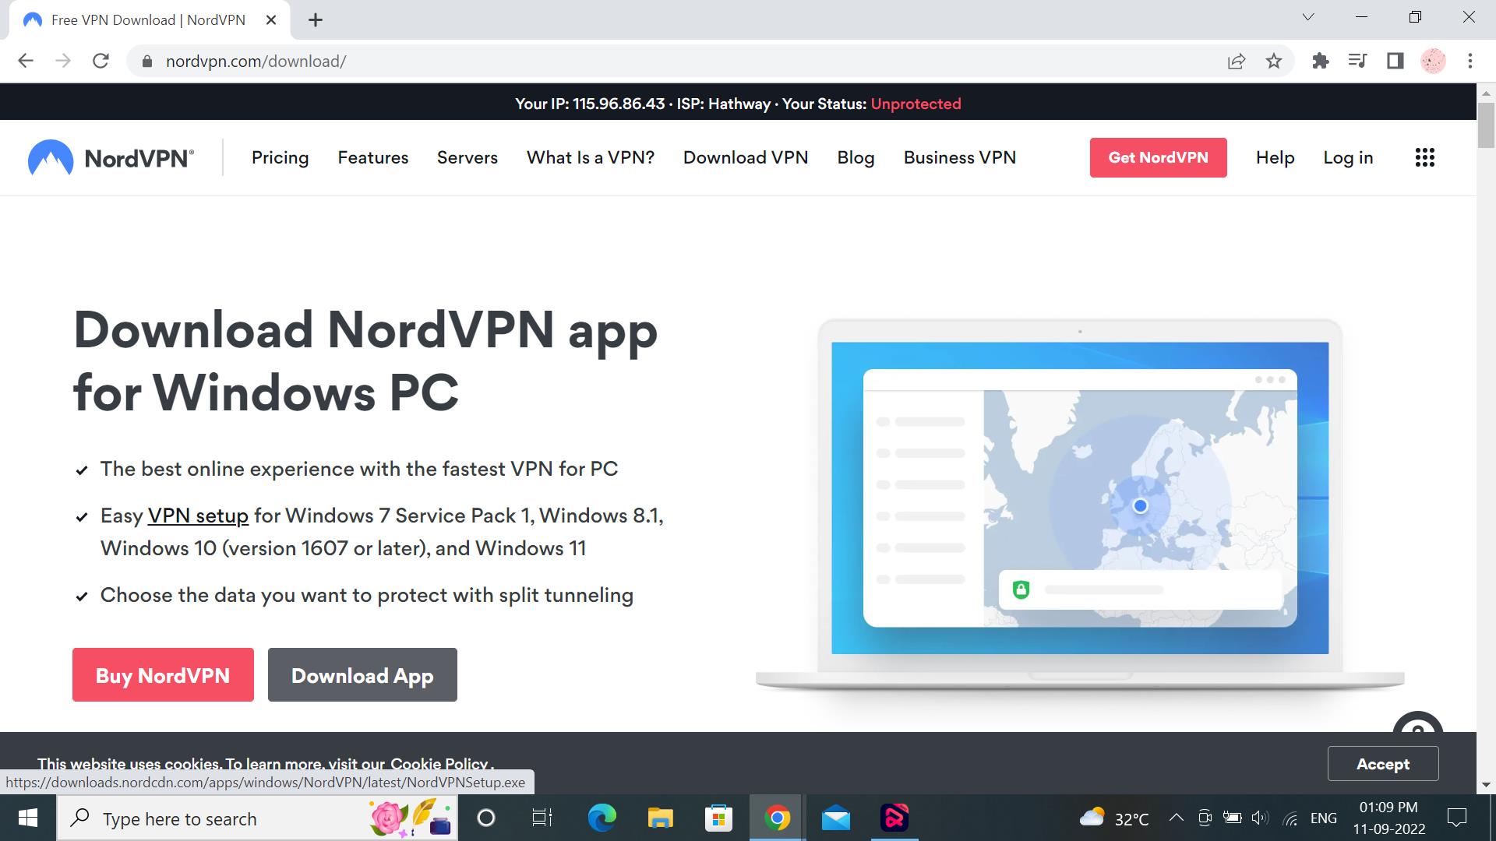Click the browser extensions puzzle icon

coord(1319,61)
